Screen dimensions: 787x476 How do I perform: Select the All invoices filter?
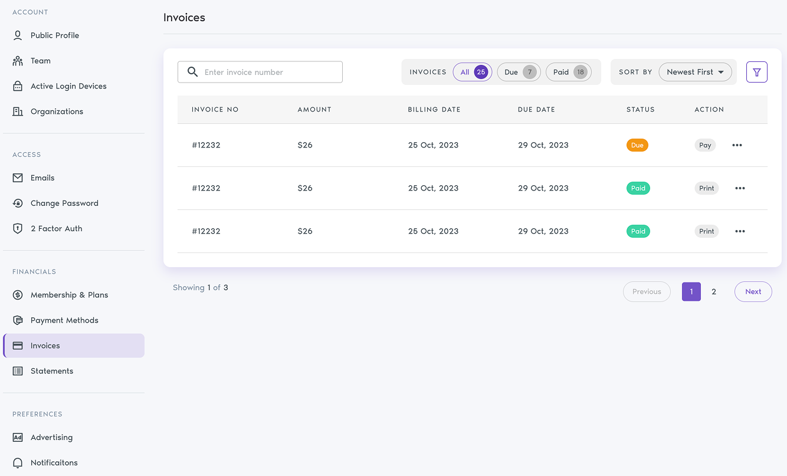point(472,71)
